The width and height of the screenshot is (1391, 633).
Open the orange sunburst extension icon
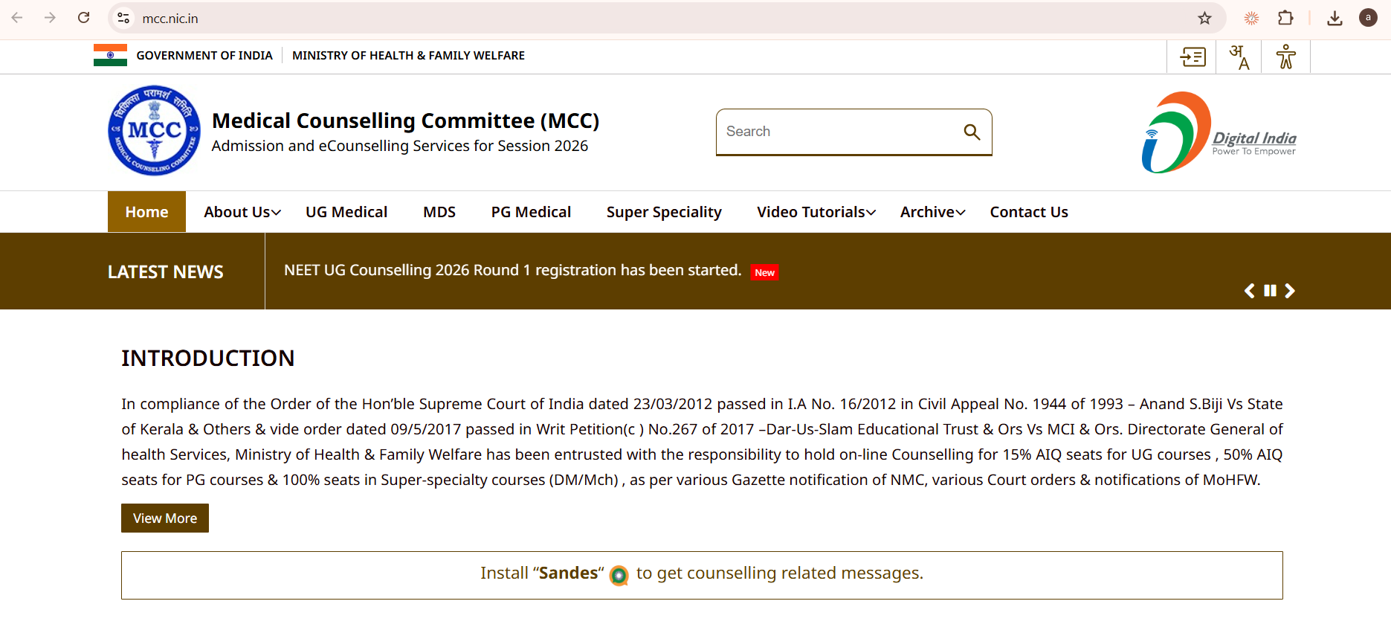point(1252,18)
